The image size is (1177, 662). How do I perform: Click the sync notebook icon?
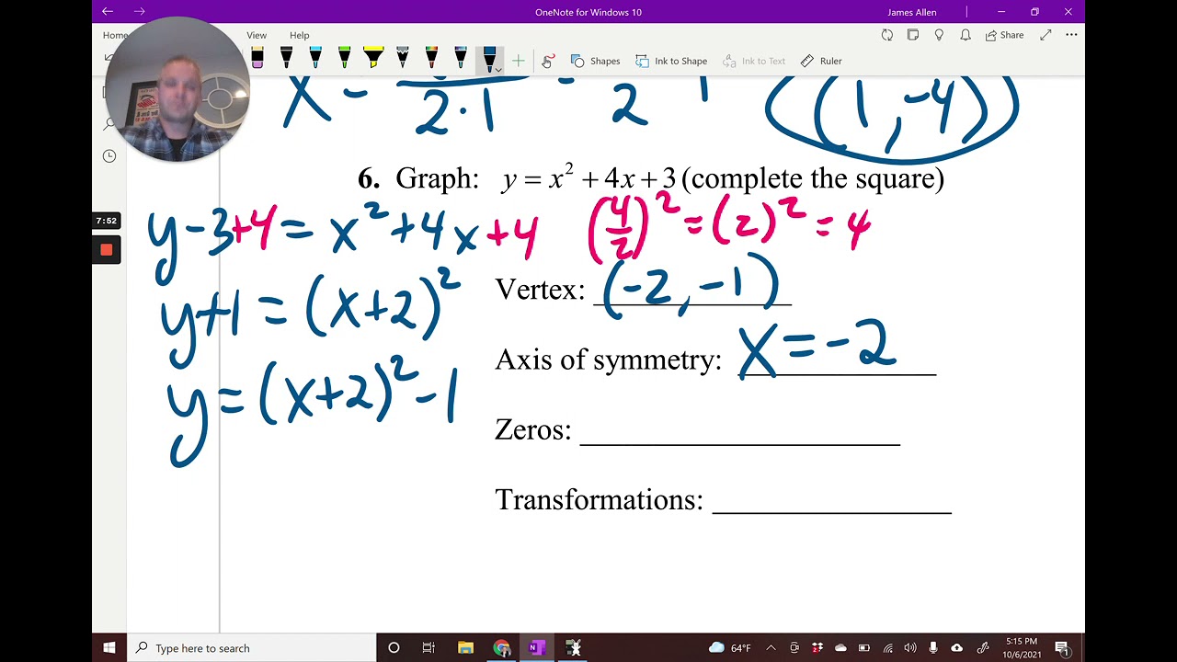(886, 35)
